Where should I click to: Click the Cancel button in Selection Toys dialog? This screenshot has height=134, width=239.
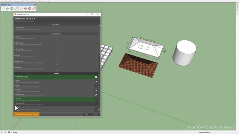point(96,114)
